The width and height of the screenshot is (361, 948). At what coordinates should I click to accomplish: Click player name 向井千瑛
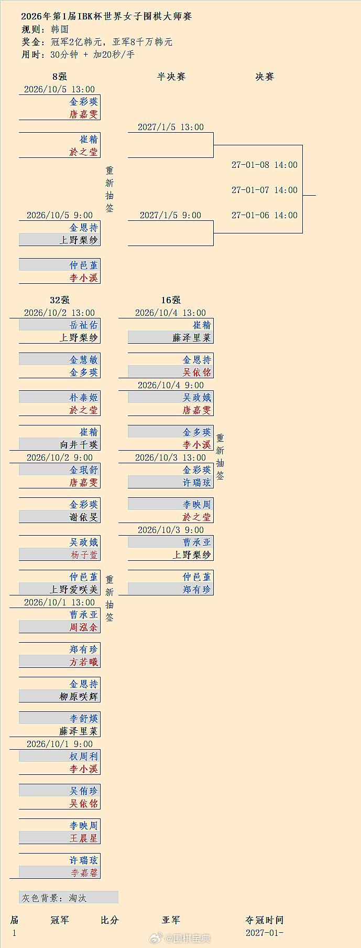[79, 445]
